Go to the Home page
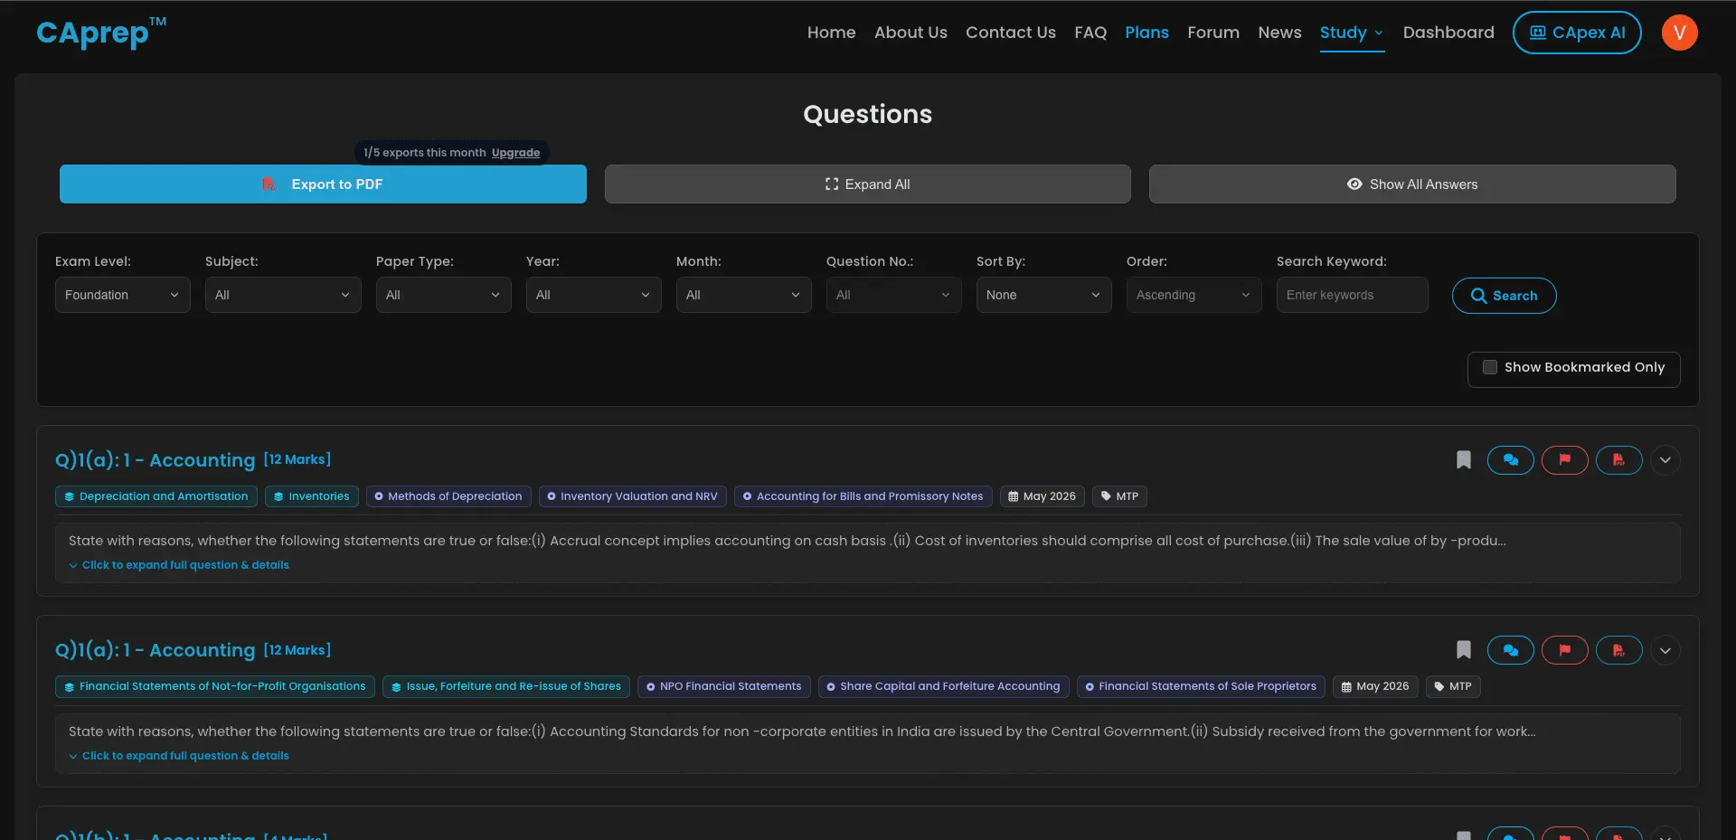The width and height of the screenshot is (1736, 840). pyautogui.click(x=832, y=33)
